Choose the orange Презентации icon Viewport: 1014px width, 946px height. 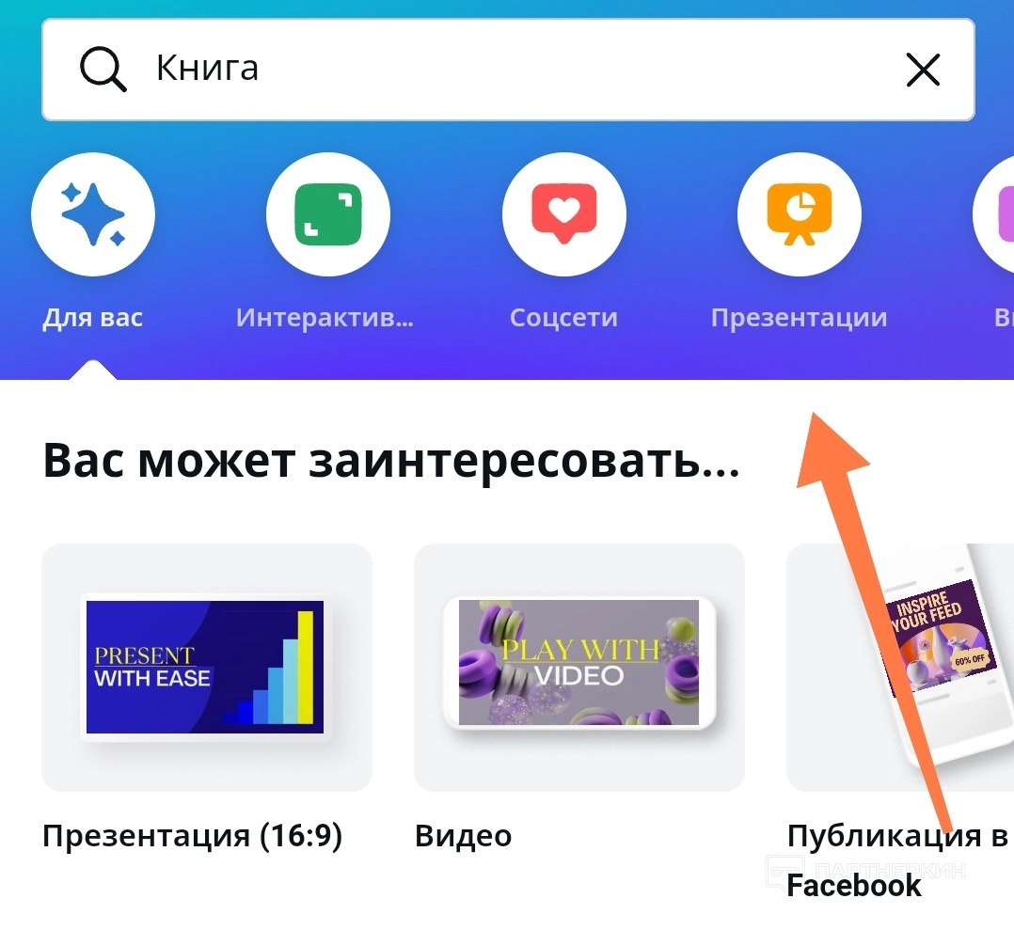(x=800, y=214)
